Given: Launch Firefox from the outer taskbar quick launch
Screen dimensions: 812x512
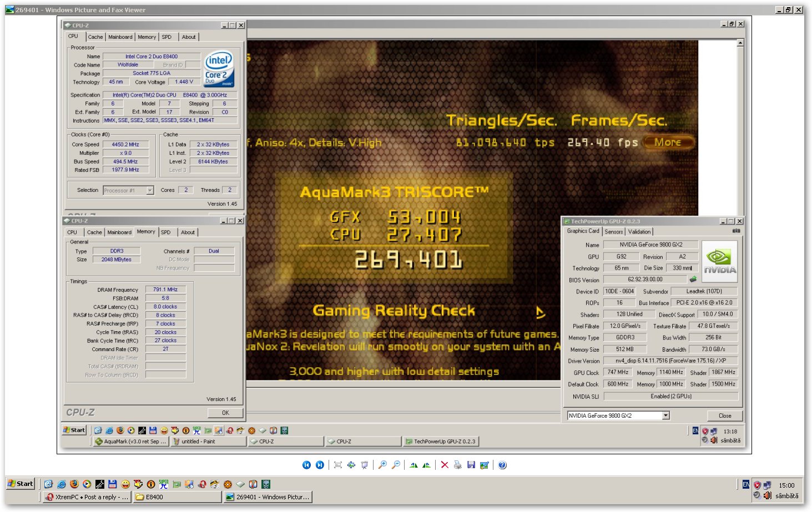Looking at the screenshot, I should [x=74, y=484].
